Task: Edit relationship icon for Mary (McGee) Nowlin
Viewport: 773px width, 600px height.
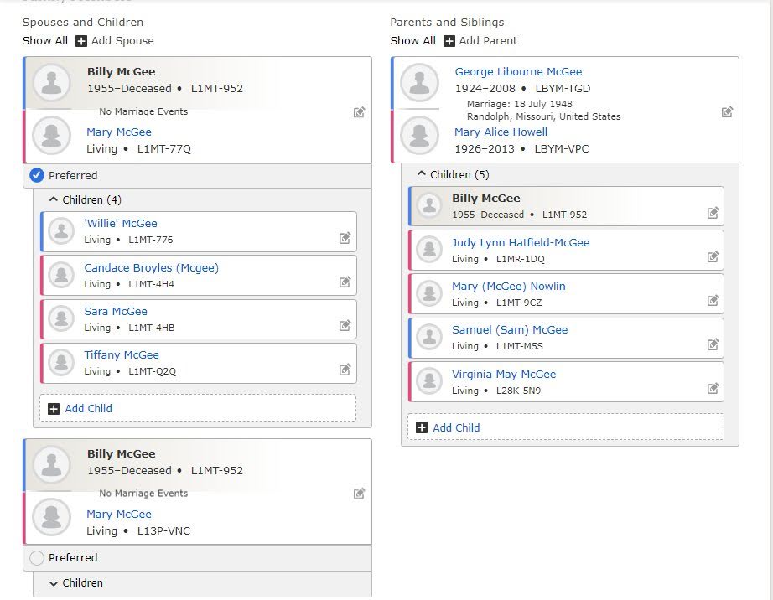Action: pos(713,300)
